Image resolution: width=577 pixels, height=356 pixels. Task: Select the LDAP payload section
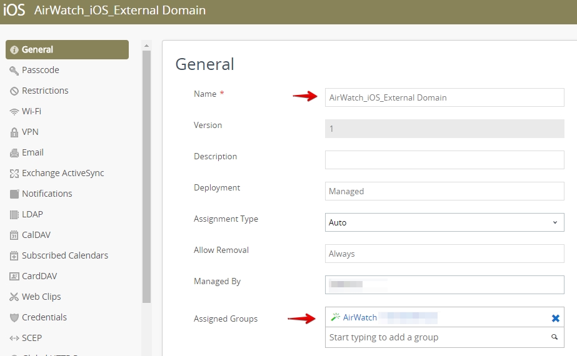(x=33, y=214)
